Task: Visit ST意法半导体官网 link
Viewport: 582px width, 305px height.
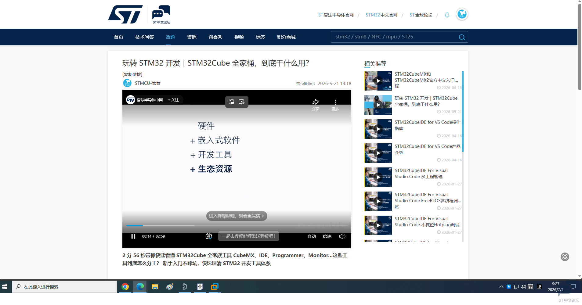Action: [336, 15]
